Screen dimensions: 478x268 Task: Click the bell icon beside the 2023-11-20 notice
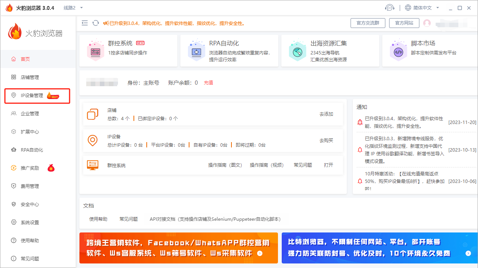[x=359, y=122]
